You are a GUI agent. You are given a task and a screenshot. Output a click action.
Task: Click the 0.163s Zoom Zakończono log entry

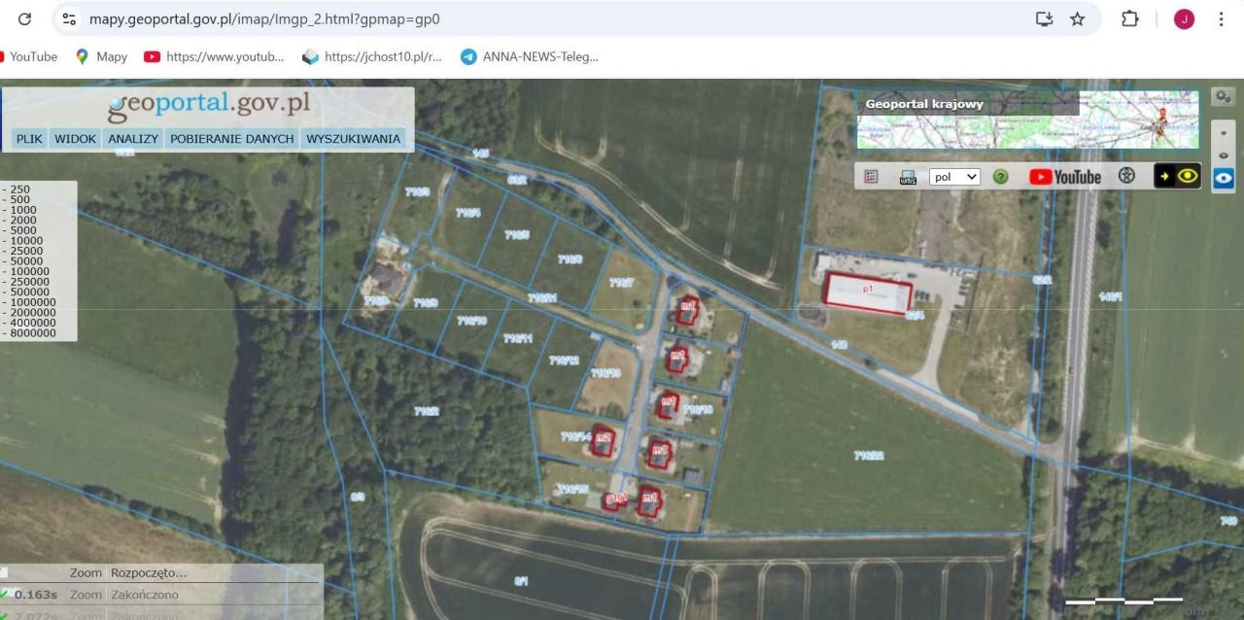[x=161, y=595]
